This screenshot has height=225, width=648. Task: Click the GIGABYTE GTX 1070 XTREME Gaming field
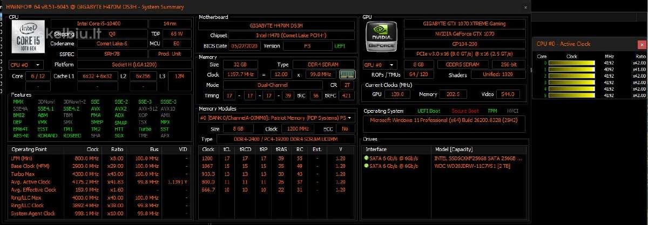click(x=464, y=24)
